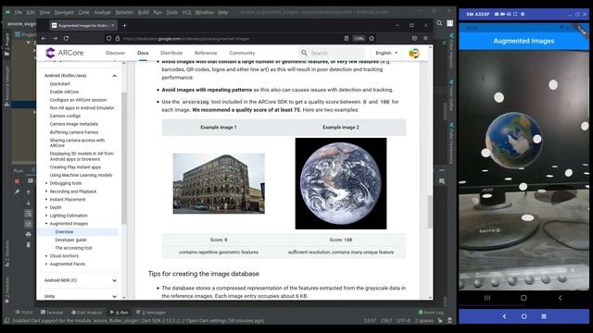Open browser hamburger menu
The height and width of the screenshot is (333, 593).
[425, 39]
